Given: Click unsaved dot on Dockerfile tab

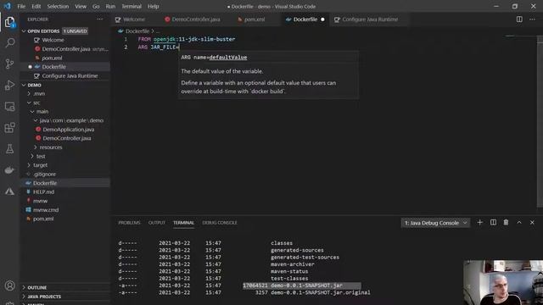Looking at the screenshot, I should pos(322,19).
